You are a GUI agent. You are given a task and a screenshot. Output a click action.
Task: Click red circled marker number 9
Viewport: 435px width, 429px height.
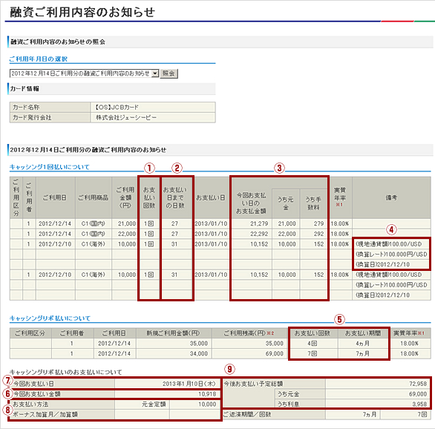pyautogui.click(x=229, y=369)
